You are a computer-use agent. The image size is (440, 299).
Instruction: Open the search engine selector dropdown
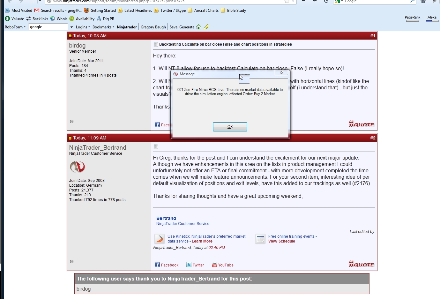339,1
